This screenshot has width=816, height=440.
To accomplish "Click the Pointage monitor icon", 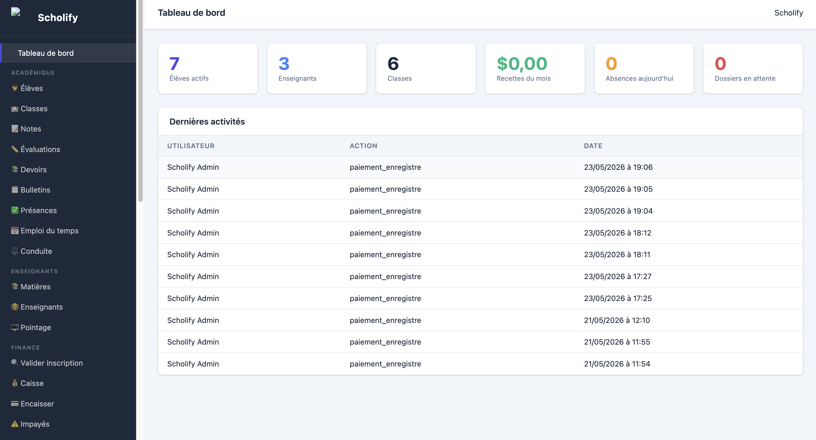I will click(x=14, y=327).
